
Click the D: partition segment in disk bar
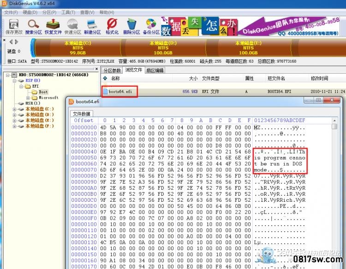click(x=163, y=48)
